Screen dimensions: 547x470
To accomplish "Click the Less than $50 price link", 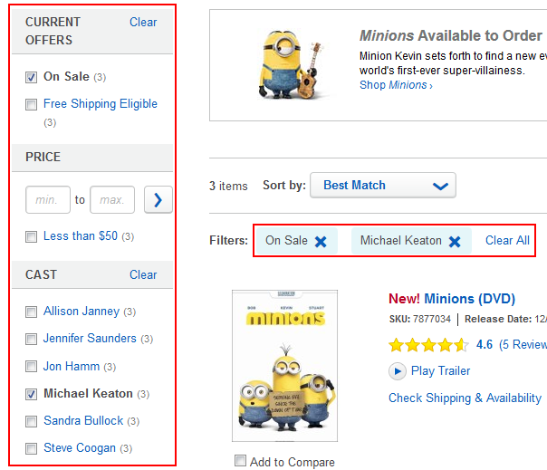I will (81, 236).
